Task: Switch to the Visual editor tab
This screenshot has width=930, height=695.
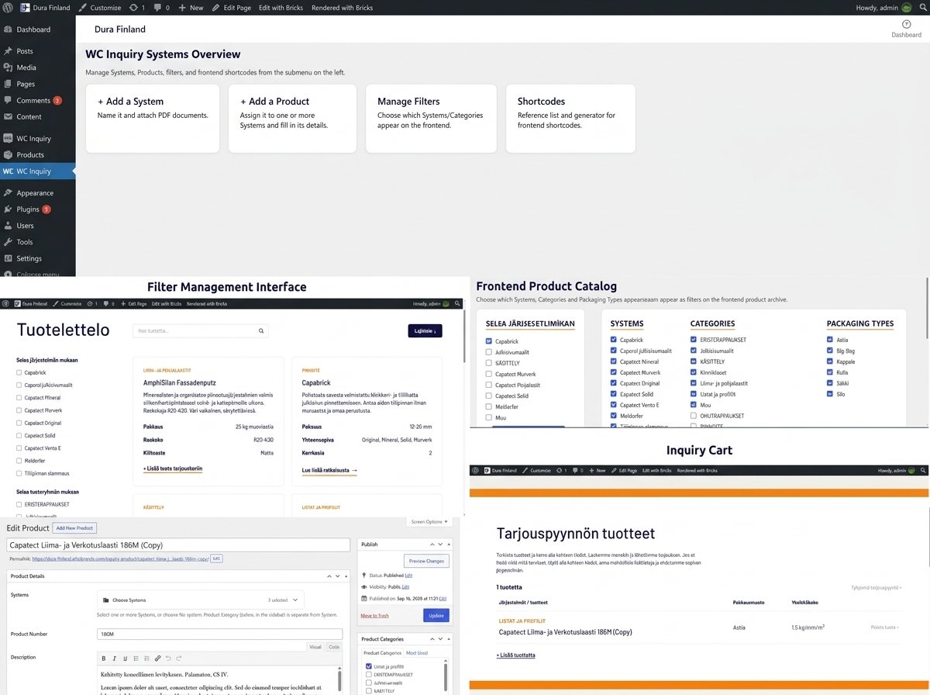Action: [x=315, y=647]
